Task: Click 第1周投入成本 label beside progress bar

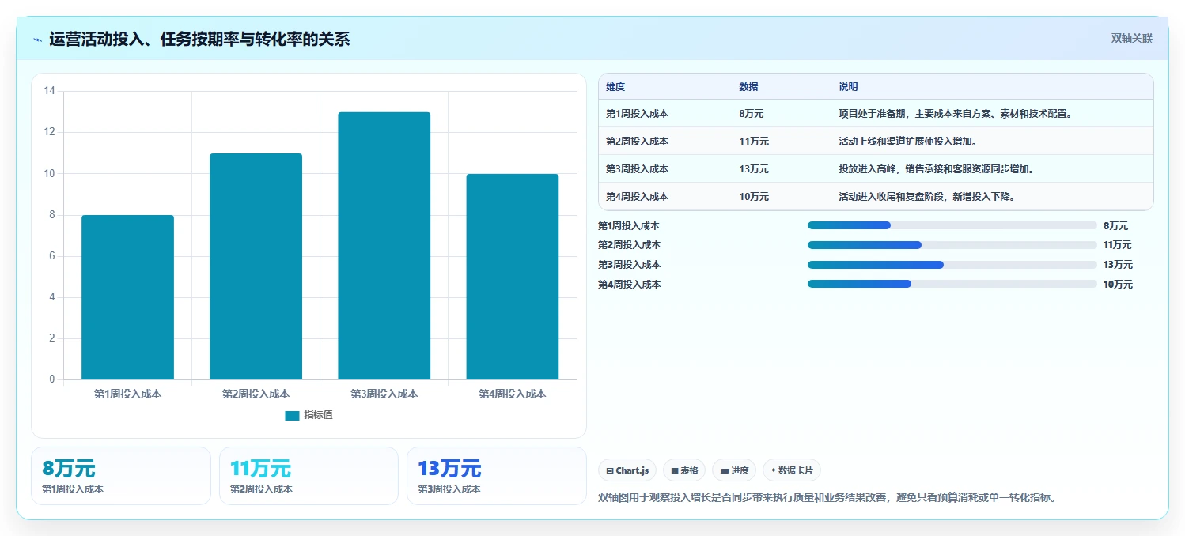Action: tap(629, 226)
